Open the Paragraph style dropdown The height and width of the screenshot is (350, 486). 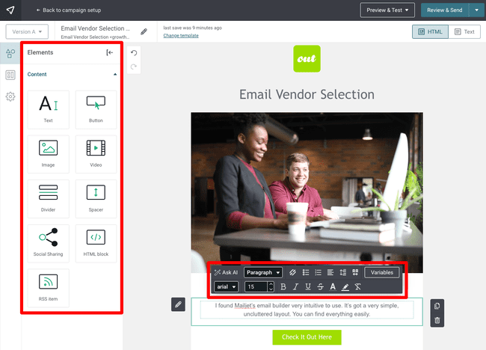coord(262,272)
